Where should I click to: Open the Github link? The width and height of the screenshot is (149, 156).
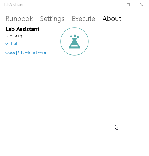click(x=12, y=44)
